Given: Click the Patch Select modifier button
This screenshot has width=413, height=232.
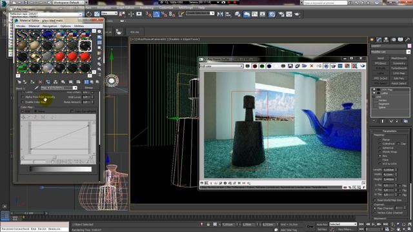Looking at the screenshot, I should [399, 83].
